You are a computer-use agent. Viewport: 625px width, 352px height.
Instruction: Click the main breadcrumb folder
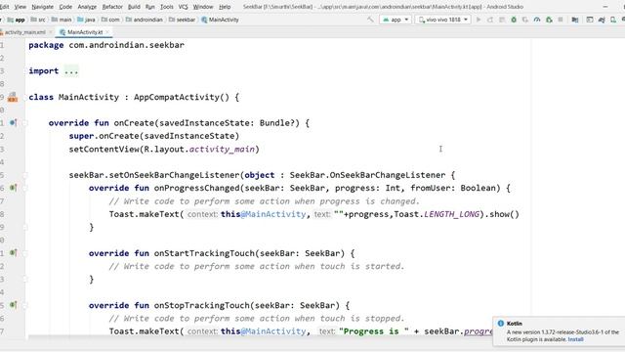click(x=62, y=20)
